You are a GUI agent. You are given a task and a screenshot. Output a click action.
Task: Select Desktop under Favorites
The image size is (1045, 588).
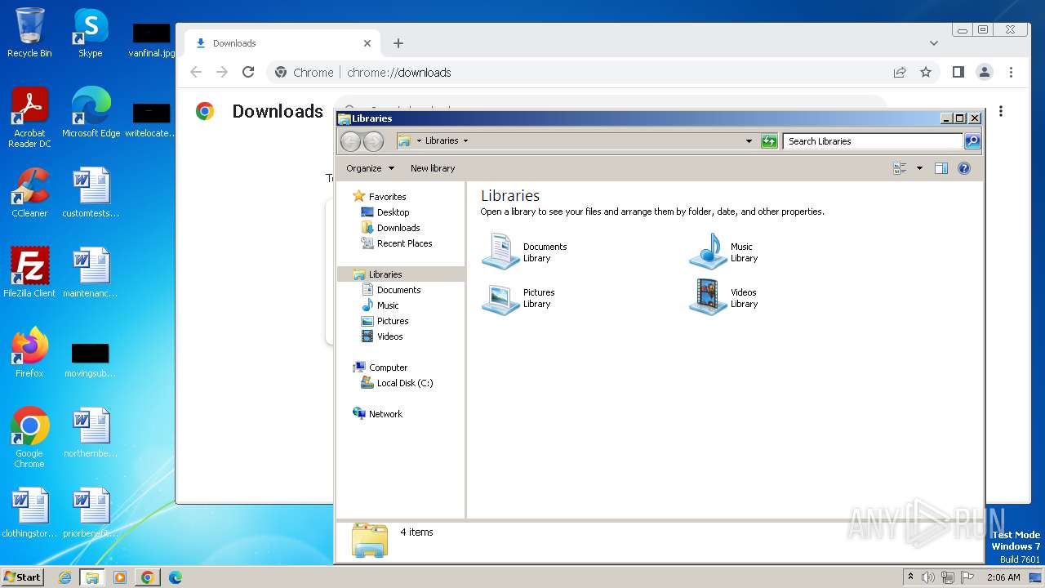click(x=393, y=212)
